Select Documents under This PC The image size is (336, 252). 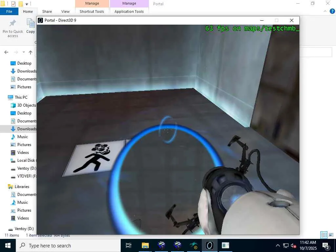pos(24,121)
